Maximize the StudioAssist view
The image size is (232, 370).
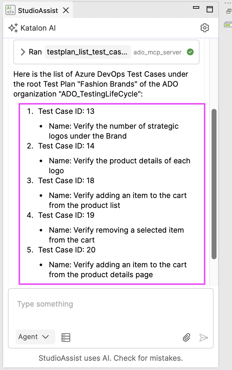[210, 10]
